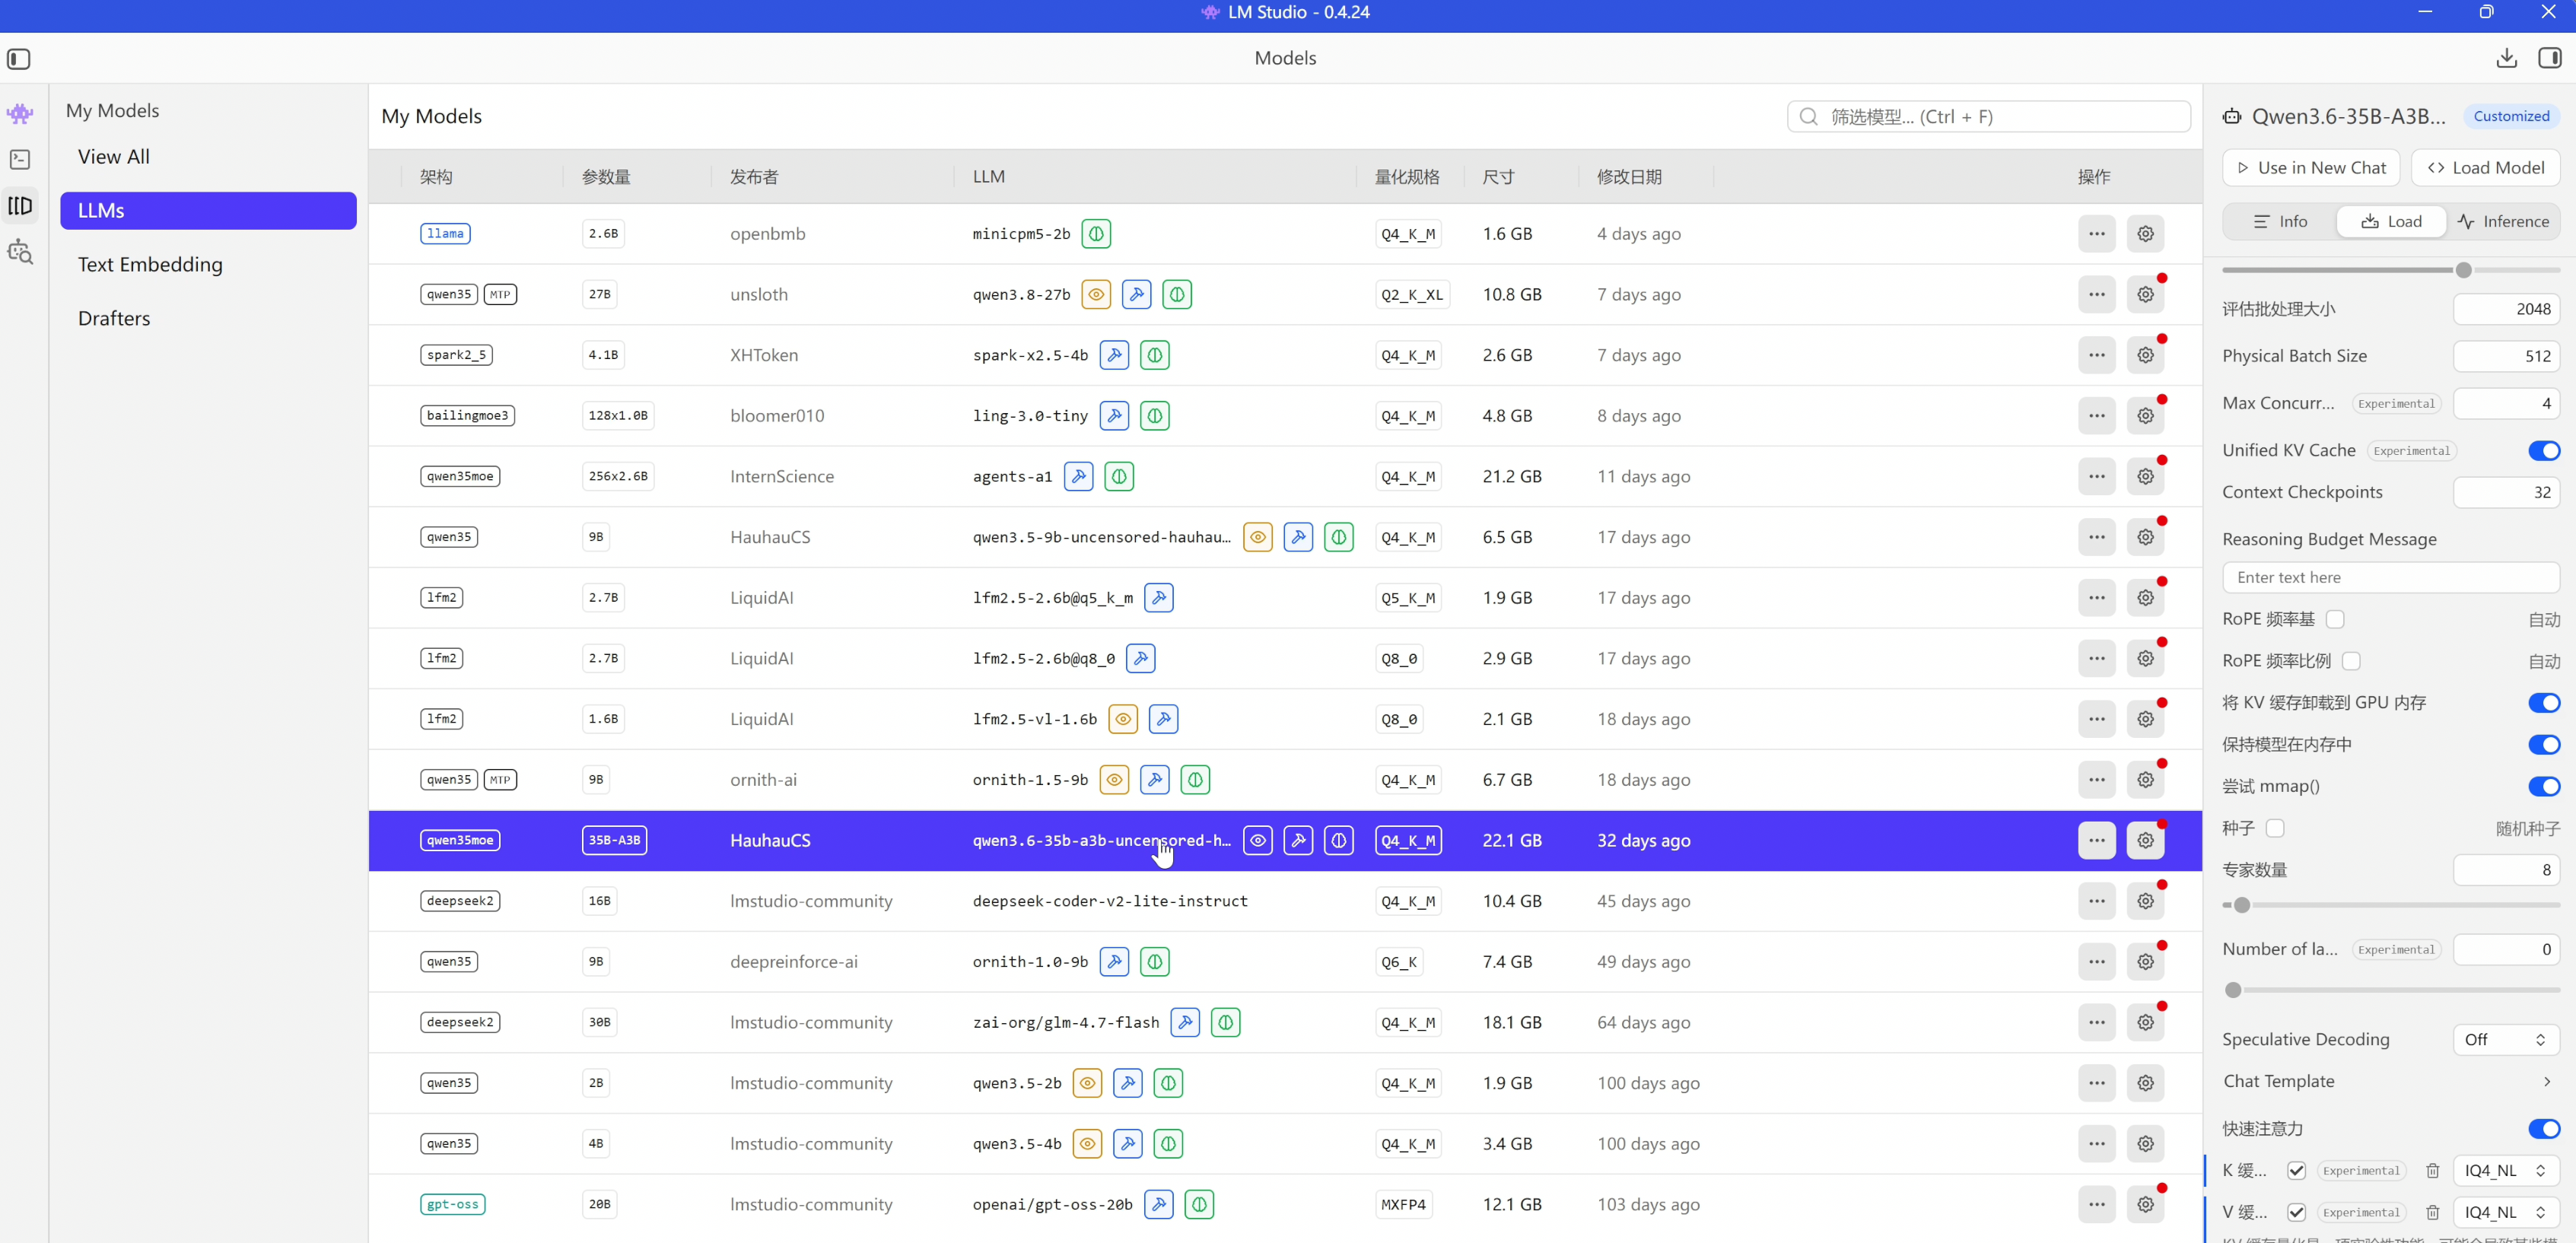
Task: Switch to the Inference tab
Action: [x=2503, y=222]
